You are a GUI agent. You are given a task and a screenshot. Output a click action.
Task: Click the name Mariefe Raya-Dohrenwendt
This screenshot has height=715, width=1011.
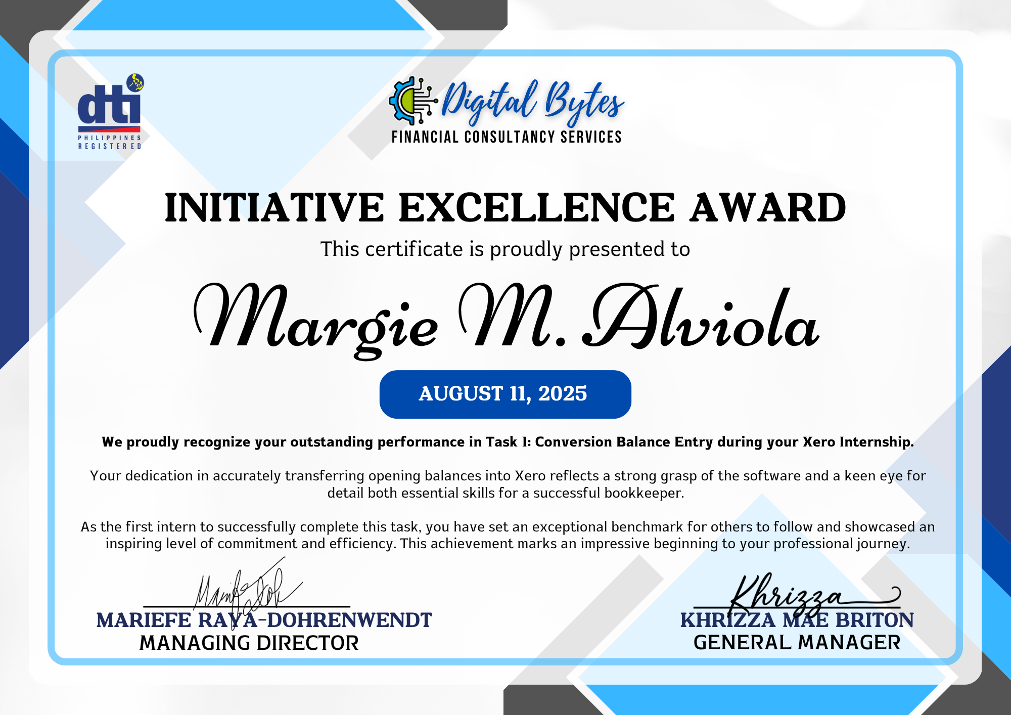(264, 620)
